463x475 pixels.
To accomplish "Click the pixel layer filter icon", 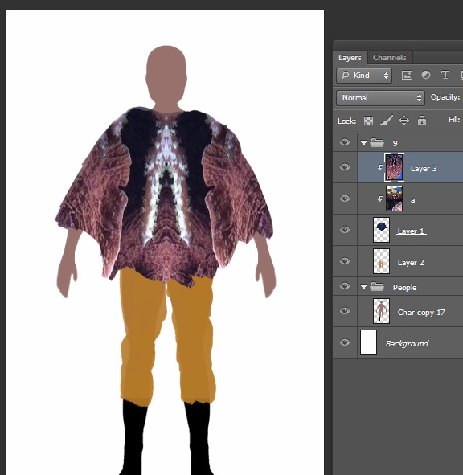I will click(x=407, y=75).
